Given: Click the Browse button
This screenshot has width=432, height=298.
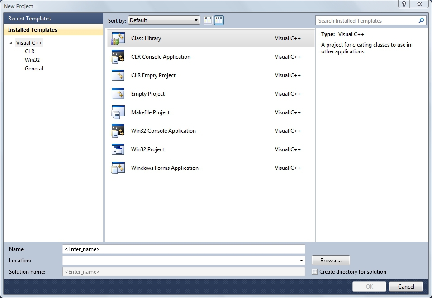Looking at the screenshot, I should 331,261.
